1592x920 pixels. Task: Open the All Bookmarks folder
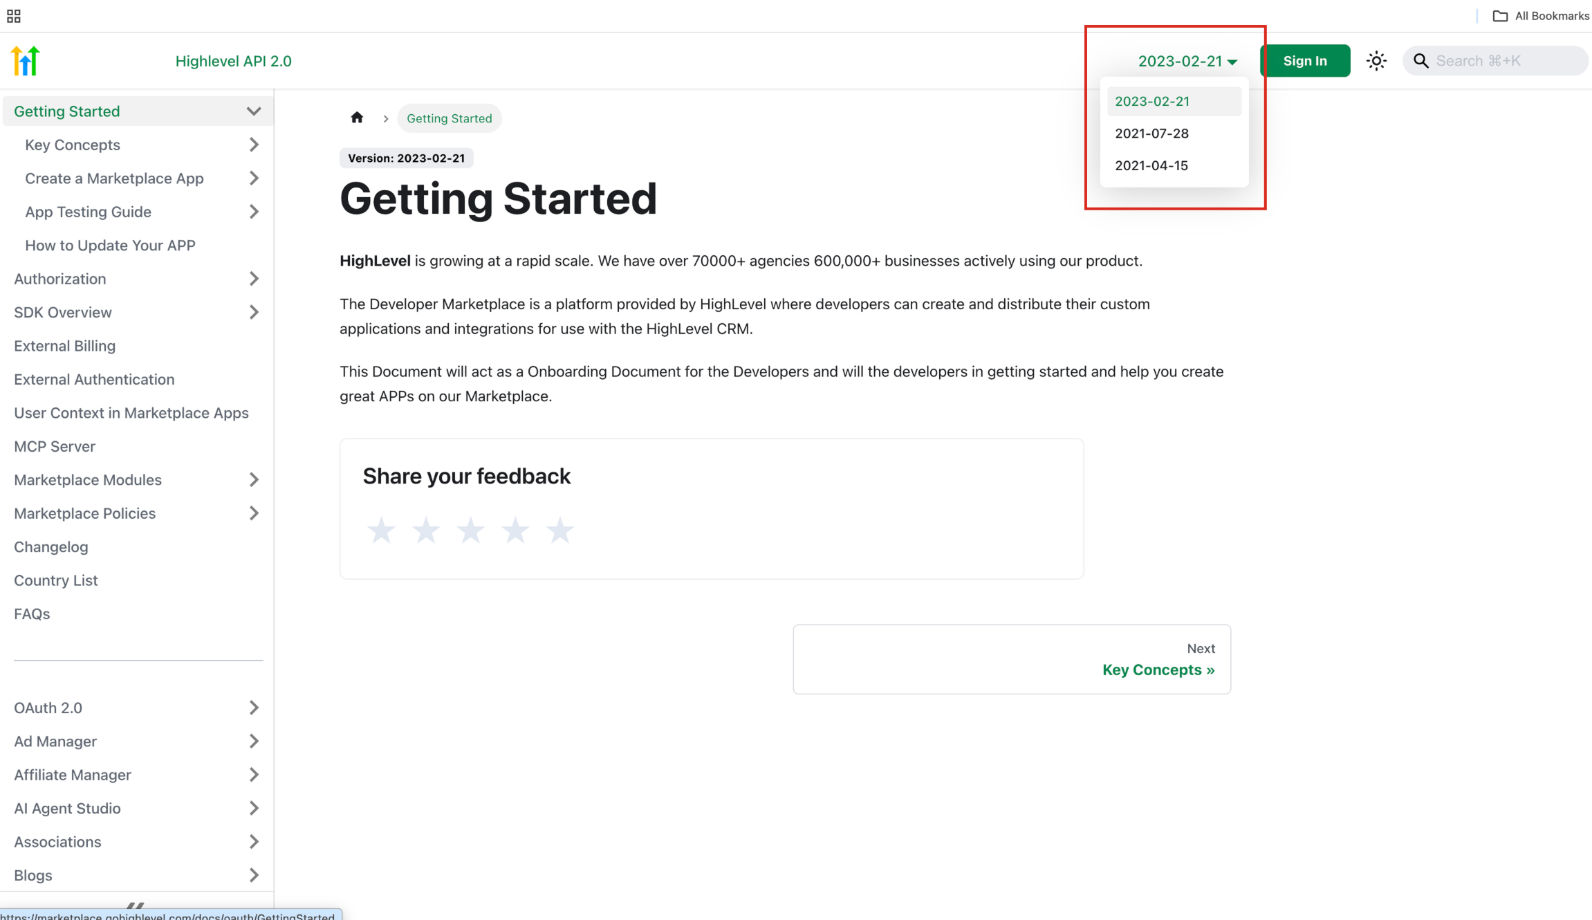1541,16
